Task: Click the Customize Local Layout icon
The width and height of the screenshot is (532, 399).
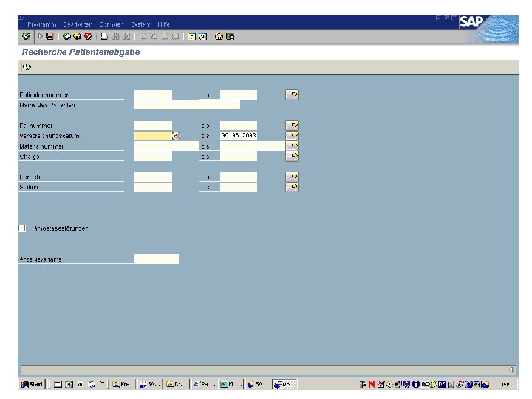Action: pos(230,36)
